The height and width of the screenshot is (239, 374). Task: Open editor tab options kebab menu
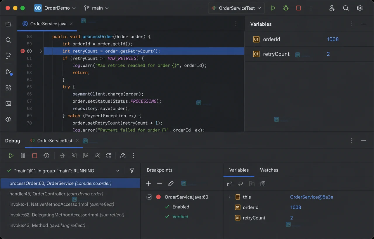pyautogui.click(x=236, y=24)
